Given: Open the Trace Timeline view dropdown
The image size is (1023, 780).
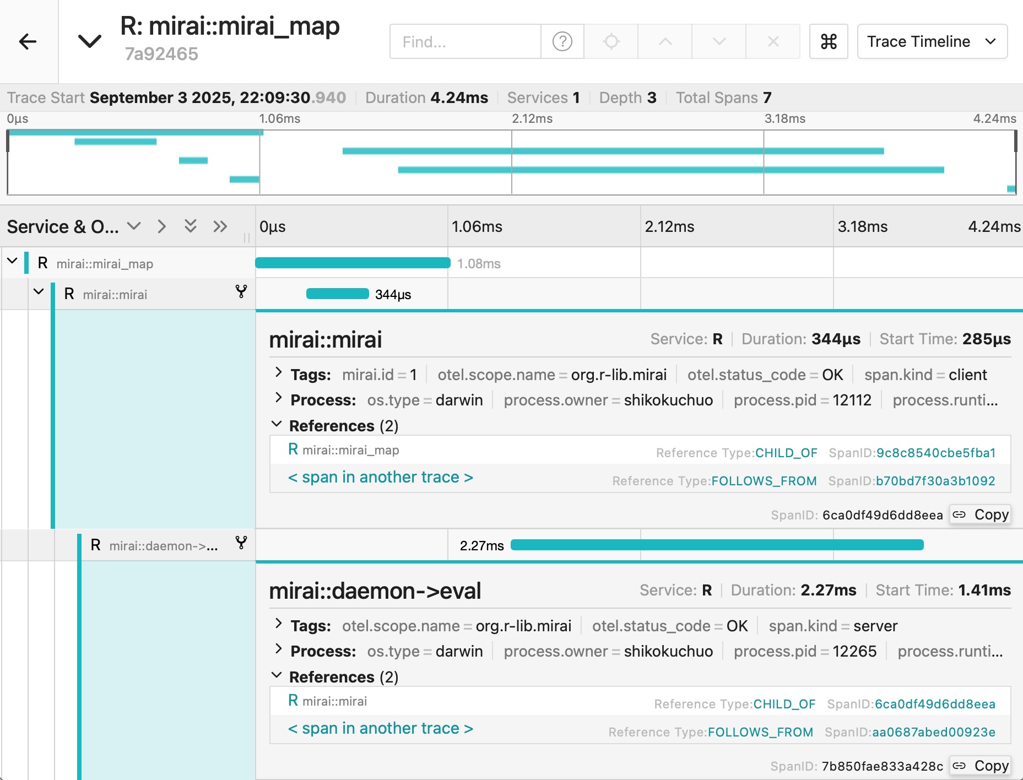Looking at the screenshot, I should [x=932, y=41].
